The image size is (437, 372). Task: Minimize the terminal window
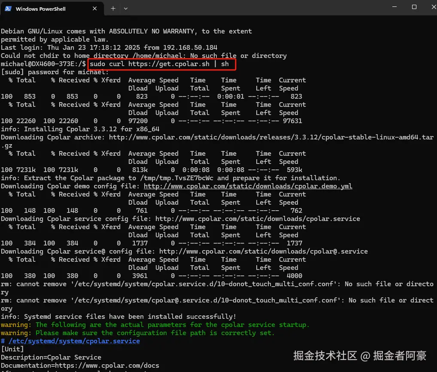(395, 7)
